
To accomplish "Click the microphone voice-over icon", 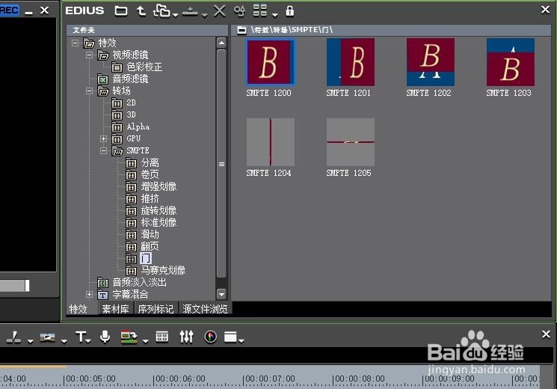I will pos(105,337).
